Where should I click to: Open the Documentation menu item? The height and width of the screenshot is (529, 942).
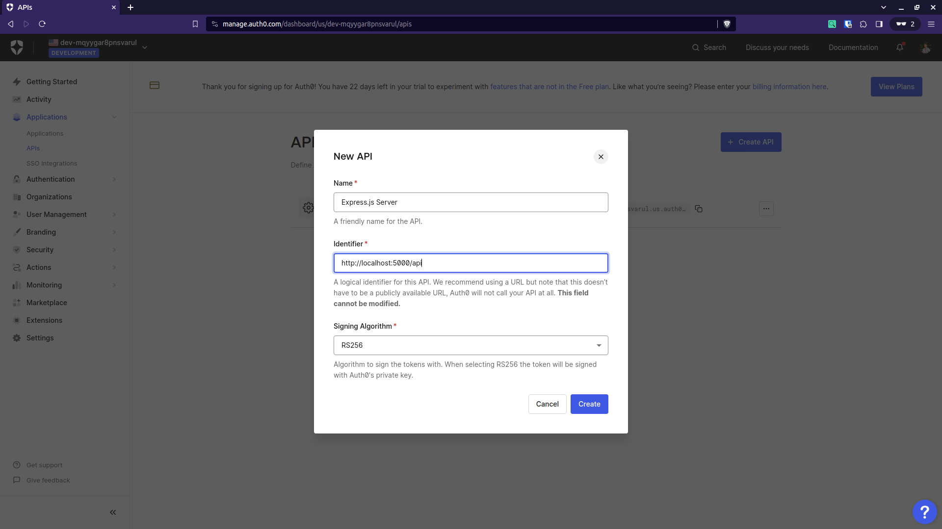click(853, 48)
